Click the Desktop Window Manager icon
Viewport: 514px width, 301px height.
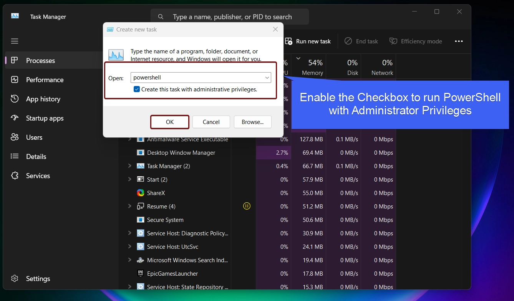[x=141, y=152]
